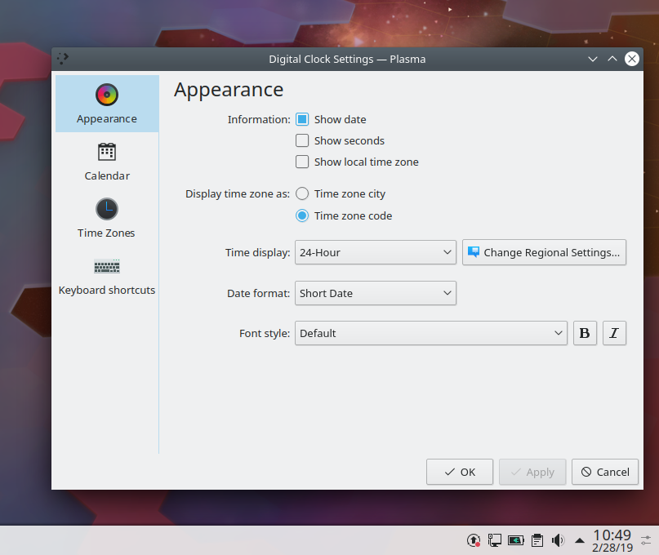This screenshot has height=555, width=659.
Task: Expand the Font style Default dropdown
Action: click(x=431, y=333)
